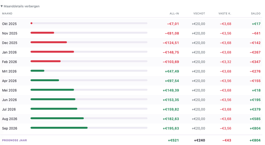Select the Jan 2026 month label
Viewport: 265px width, 145px height.
click(9, 52)
